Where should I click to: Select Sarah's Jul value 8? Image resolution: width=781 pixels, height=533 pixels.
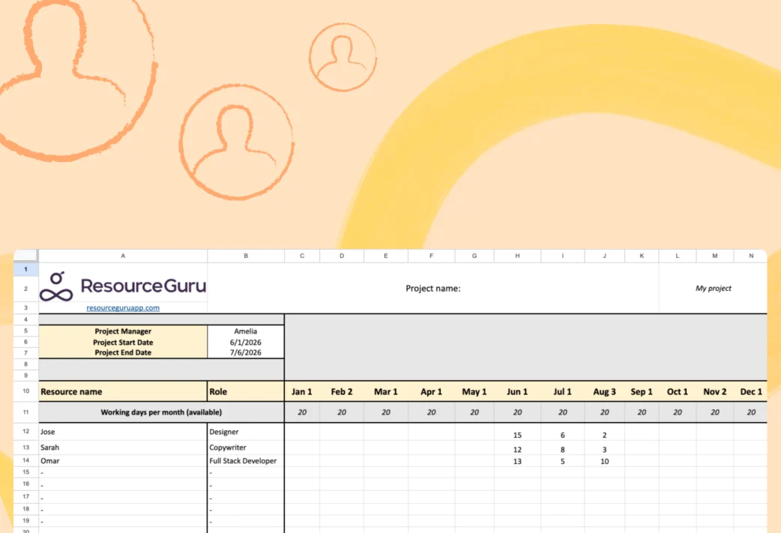(x=562, y=449)
